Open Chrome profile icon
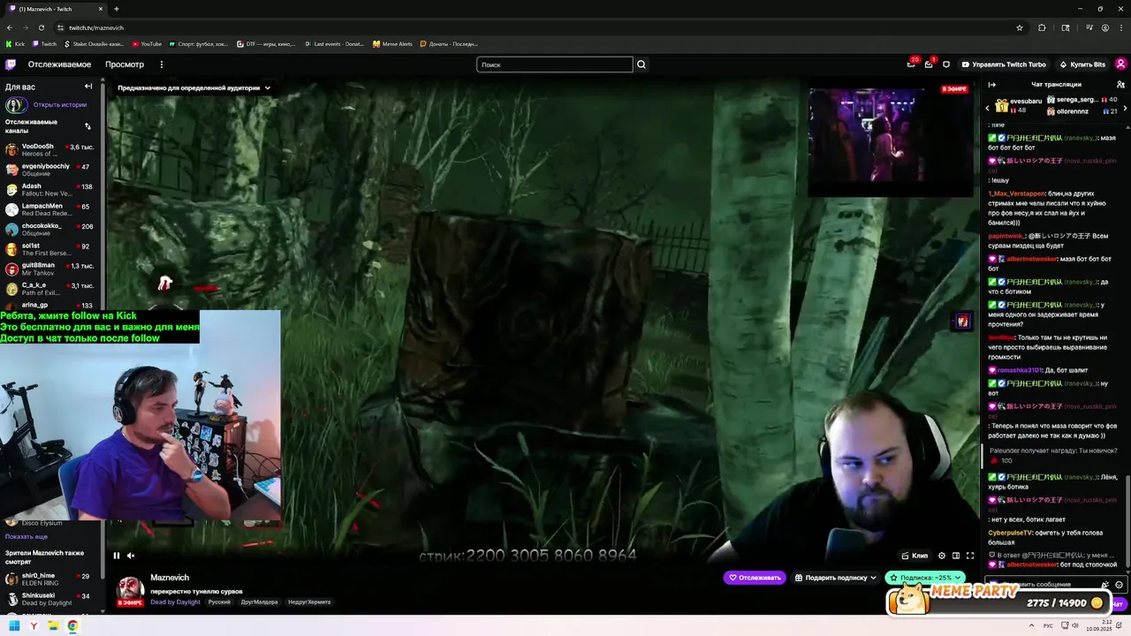Image resolution: width=1131 pixels, height=636 pixels. [x=1105, y=27]
